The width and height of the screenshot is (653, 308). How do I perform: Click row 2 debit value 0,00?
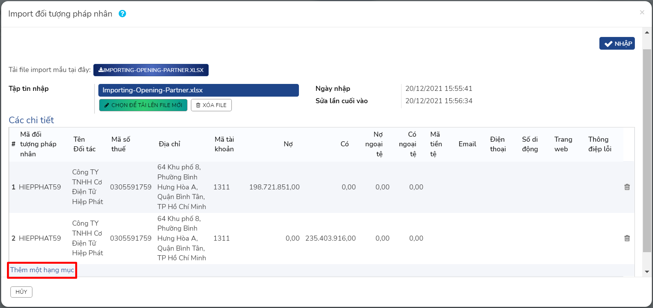[292, 238]
